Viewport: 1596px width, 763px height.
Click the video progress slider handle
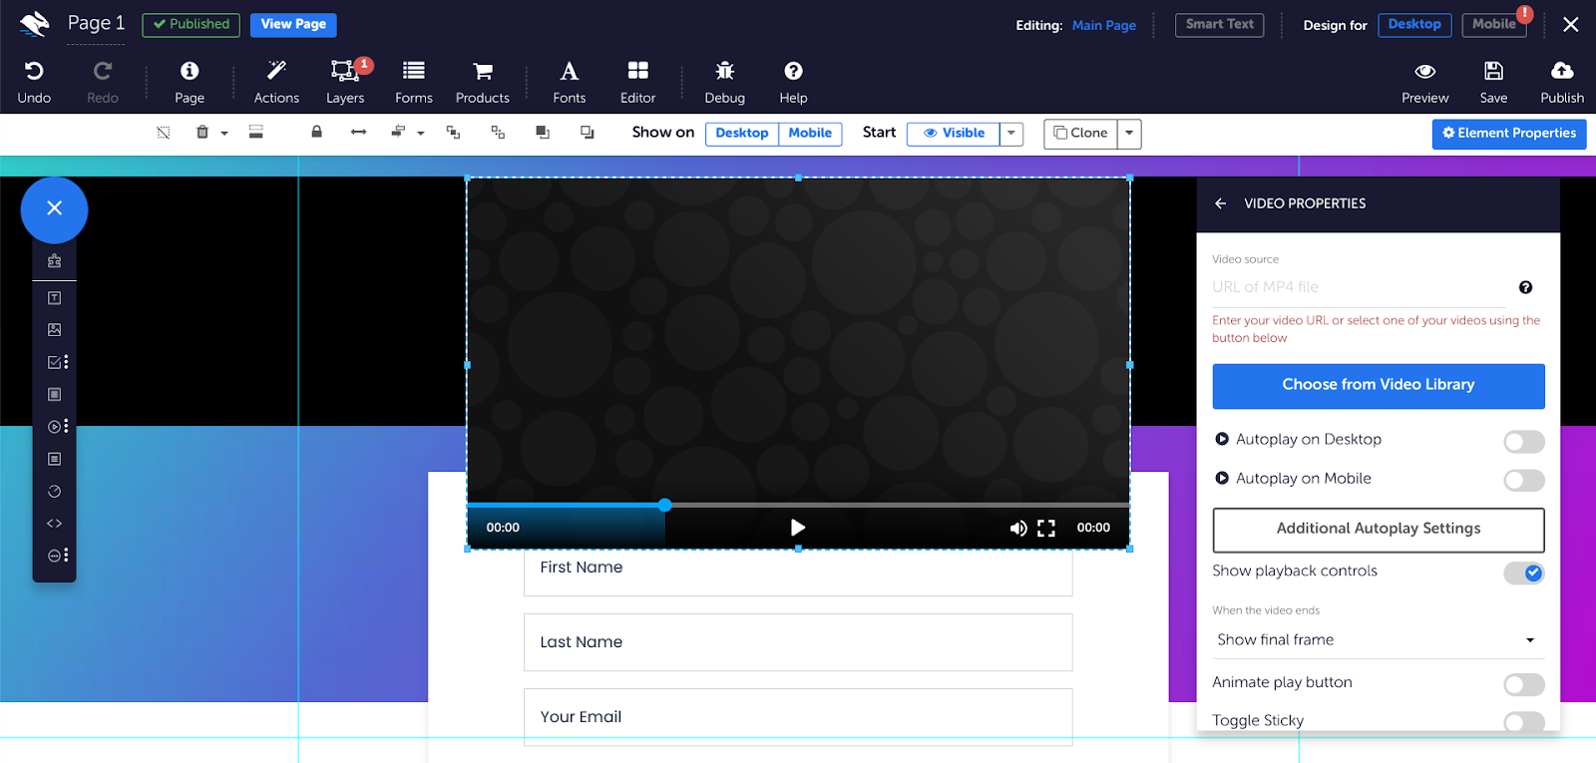(x=665, y=505)
